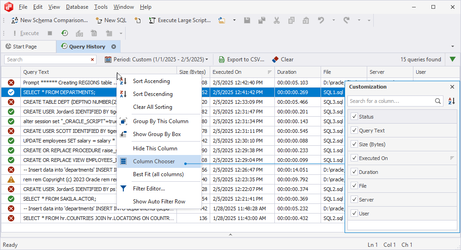
Task: Click Execute Large Script toolbar button
Action: click(x=180, y=20)
